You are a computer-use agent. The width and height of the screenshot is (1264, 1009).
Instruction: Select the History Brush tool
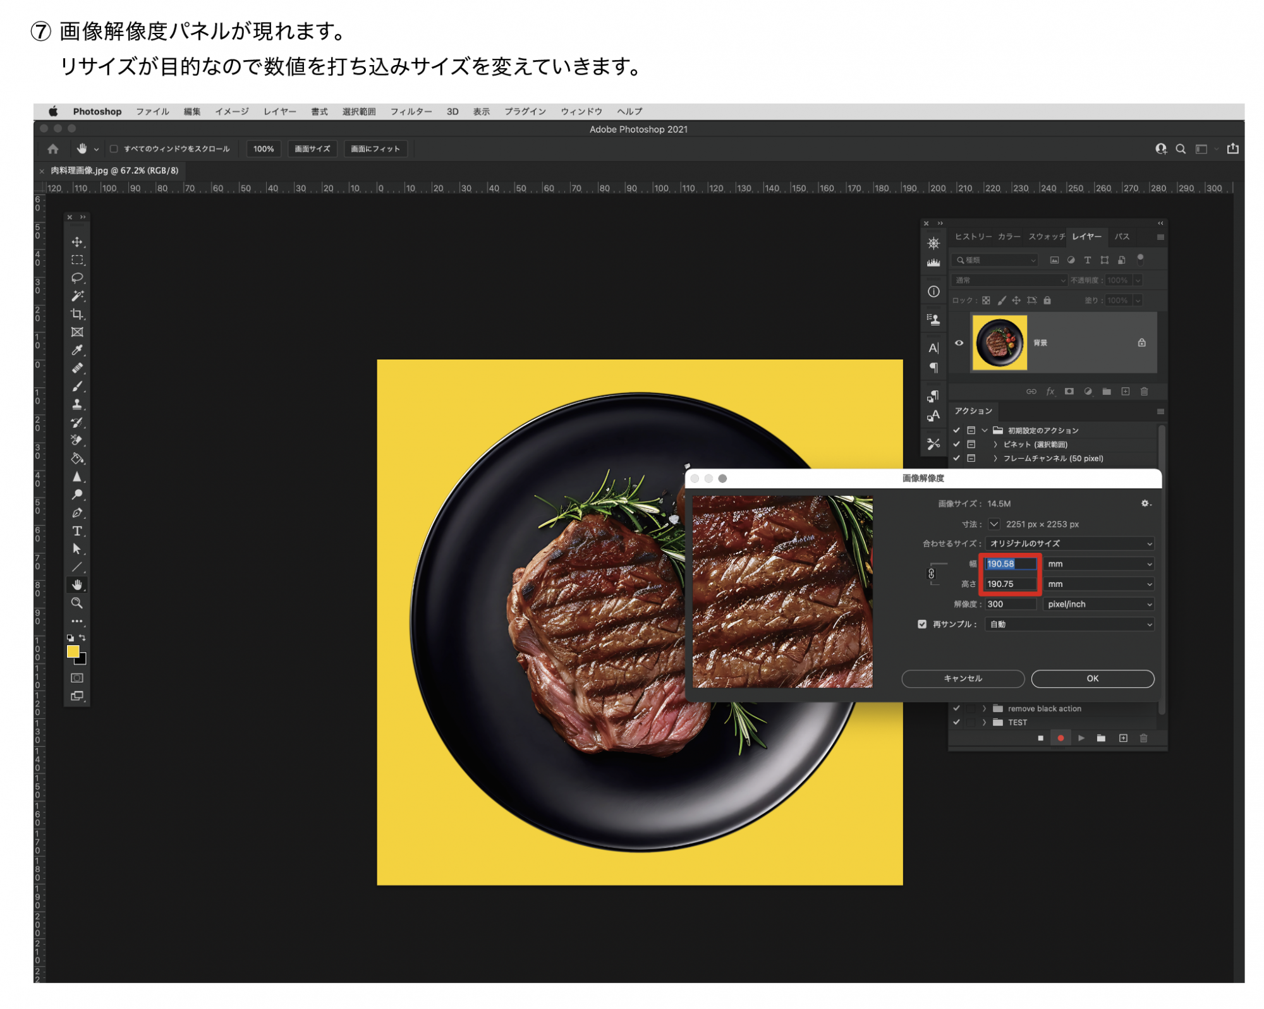click(77, 423)
